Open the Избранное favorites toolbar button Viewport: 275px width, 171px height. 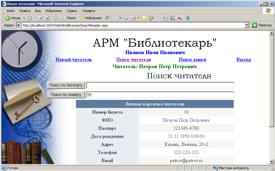tap(91, 18)
